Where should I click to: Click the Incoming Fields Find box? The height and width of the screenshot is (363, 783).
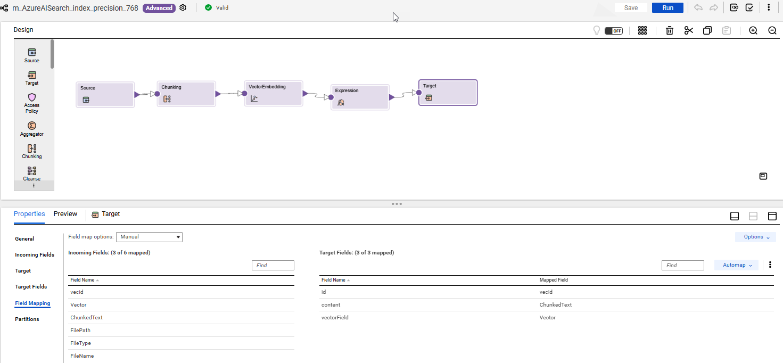(x=273, y=265)
